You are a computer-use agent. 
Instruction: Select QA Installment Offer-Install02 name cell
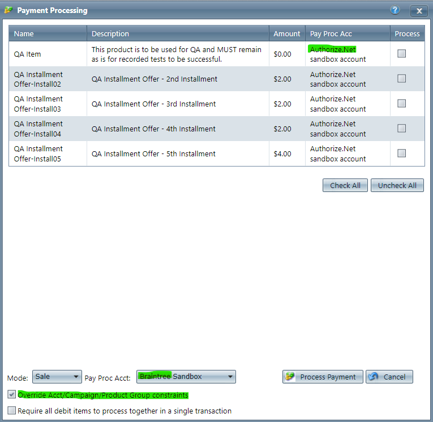pos(48,79)
